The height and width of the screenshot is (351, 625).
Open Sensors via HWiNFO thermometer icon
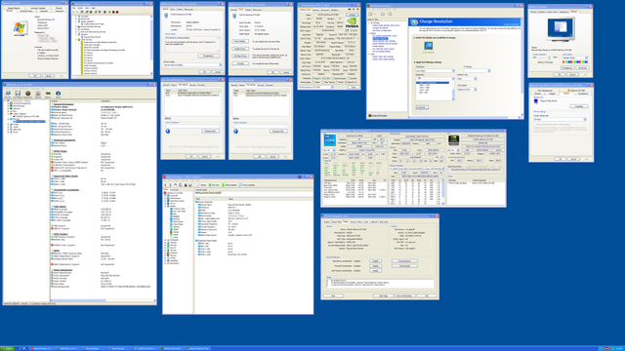coord(38,94)
